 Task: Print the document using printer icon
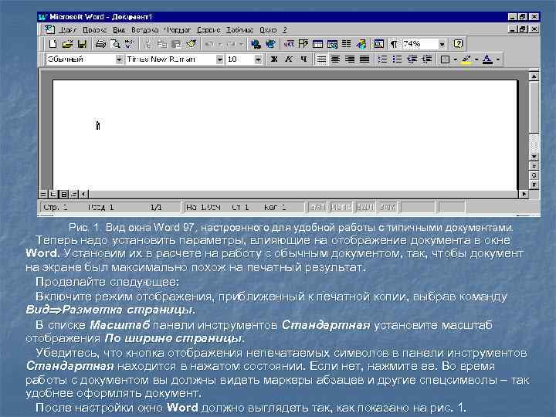[100, 44]
